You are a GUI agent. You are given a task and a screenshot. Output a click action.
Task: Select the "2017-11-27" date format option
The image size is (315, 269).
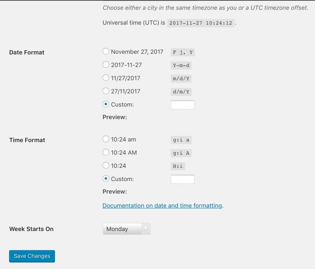[106, 64]
